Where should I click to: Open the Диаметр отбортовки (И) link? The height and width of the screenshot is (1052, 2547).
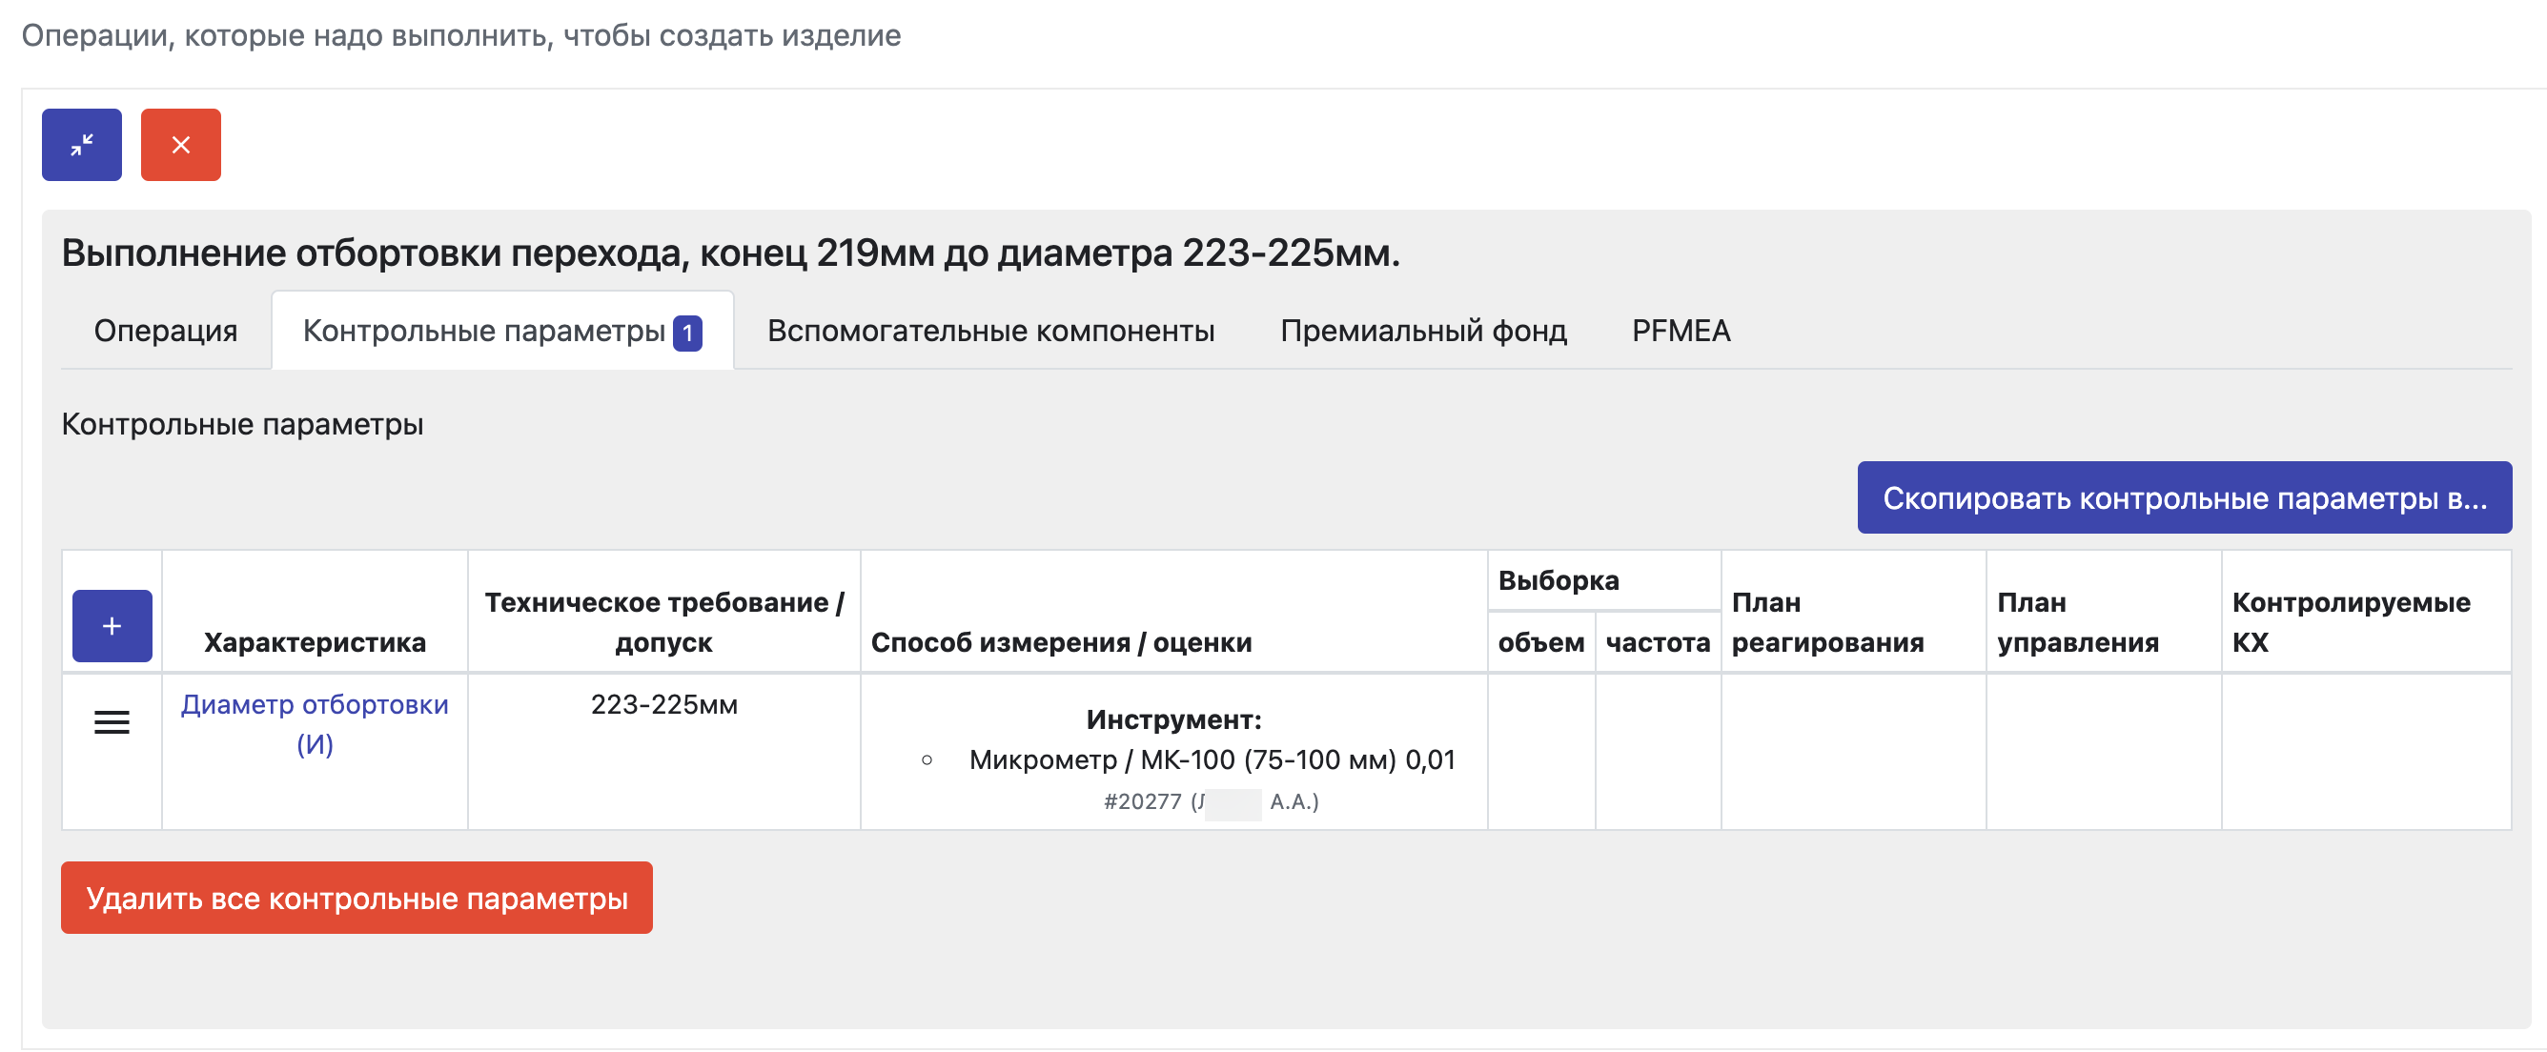tap(315, 724)
